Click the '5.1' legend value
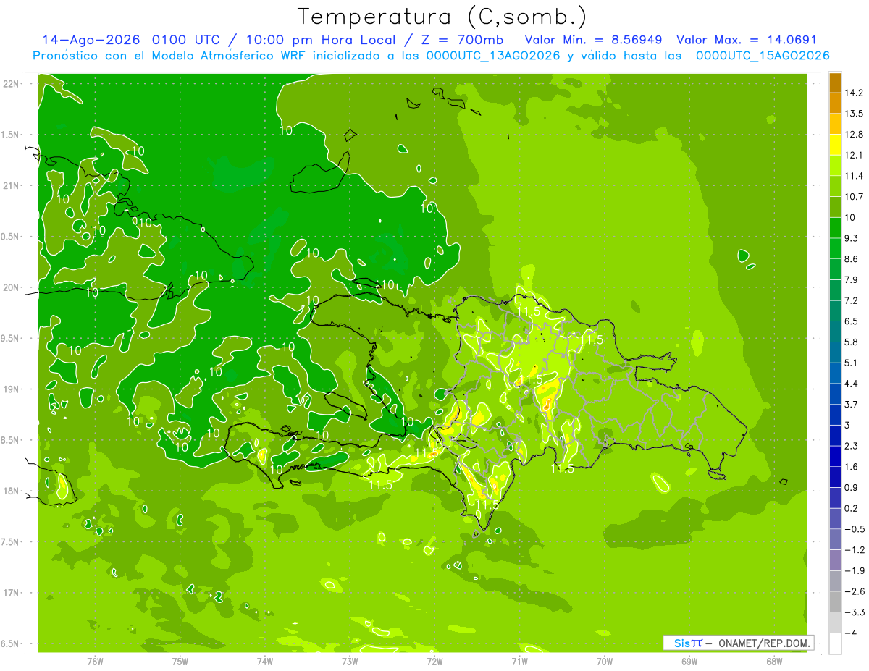Screen dimensions: 869x671 852,363
